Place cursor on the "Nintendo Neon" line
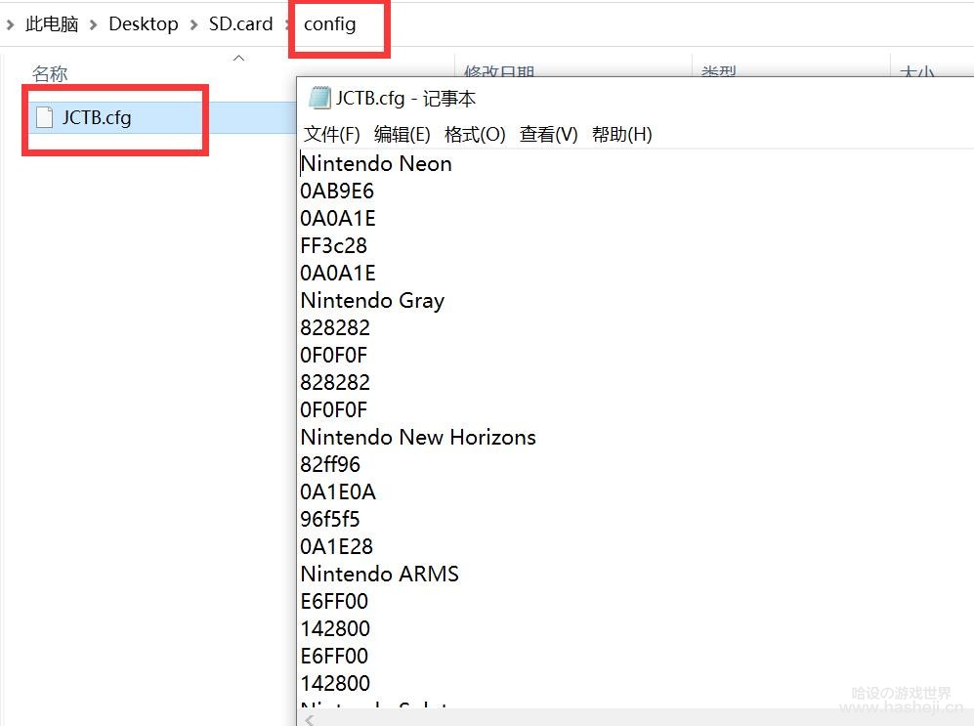974x726 pixels. click(376, 163)
